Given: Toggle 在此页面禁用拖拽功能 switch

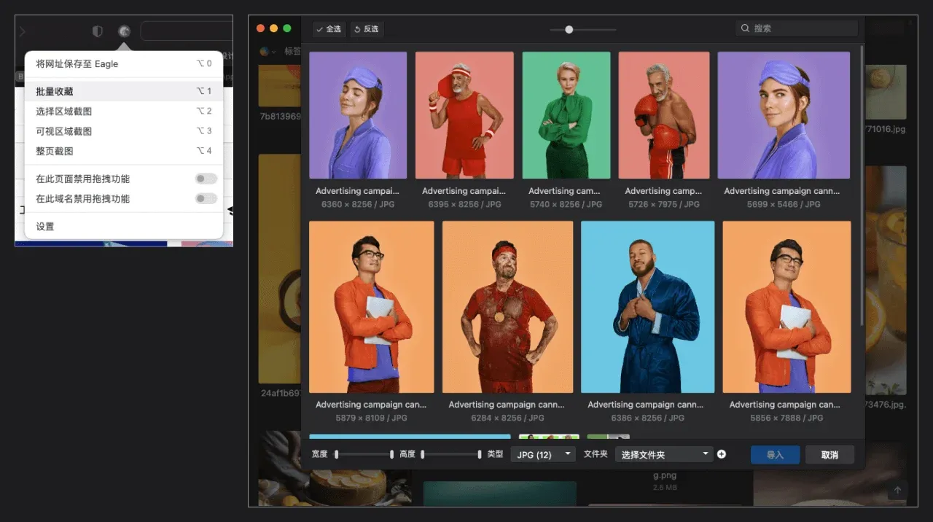Looking at the screenshot, I should pyautogui.click(x=206, y=179).
